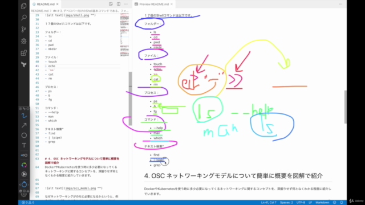Select the freehand squiggle drawing tool
Viewport: 365px width, 205px height.
[24, 116]
